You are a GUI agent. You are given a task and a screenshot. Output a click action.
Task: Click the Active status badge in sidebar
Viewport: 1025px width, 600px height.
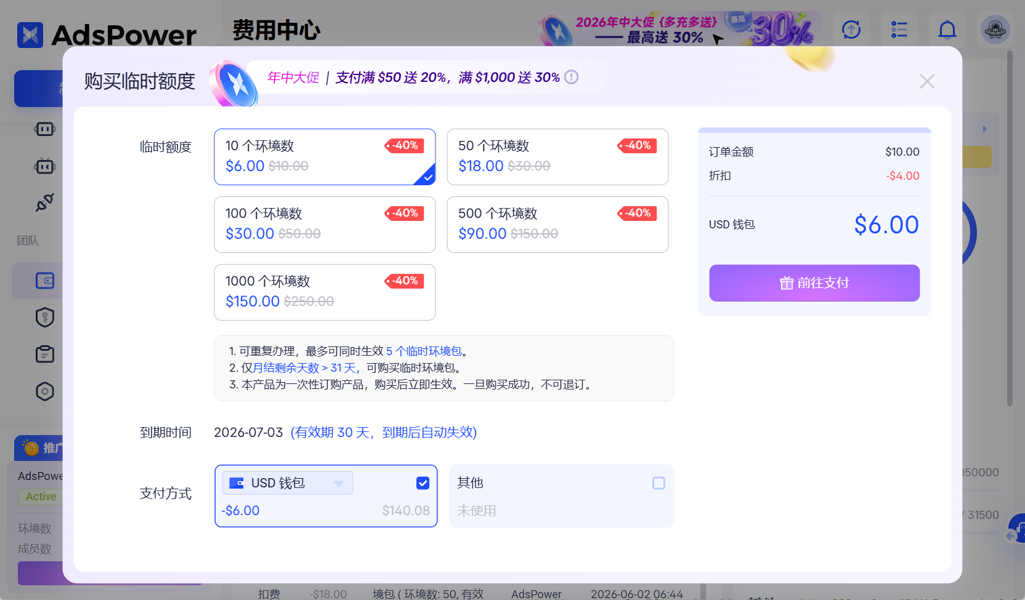coord(41,497)
